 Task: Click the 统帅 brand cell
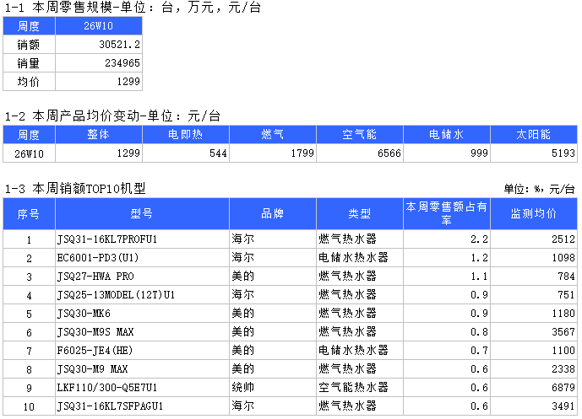pyautogui.click(x=271, y=388)
